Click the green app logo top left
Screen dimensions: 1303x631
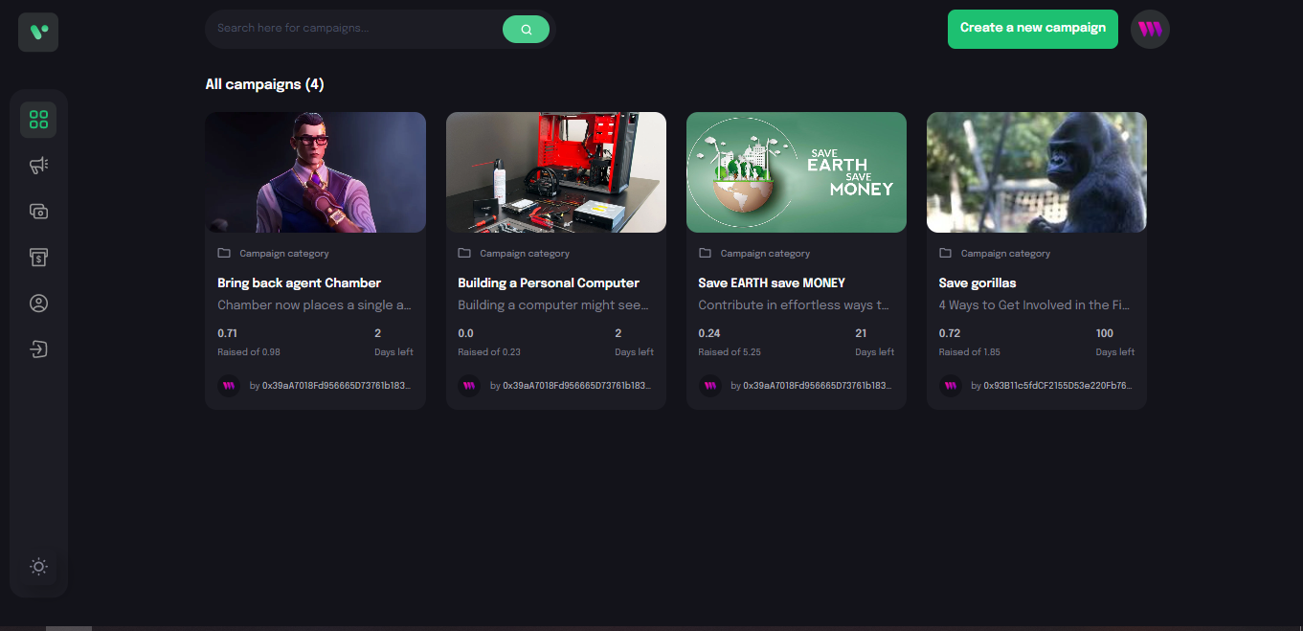38,31
